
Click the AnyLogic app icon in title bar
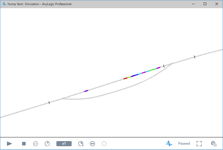(x=4, y=4)
